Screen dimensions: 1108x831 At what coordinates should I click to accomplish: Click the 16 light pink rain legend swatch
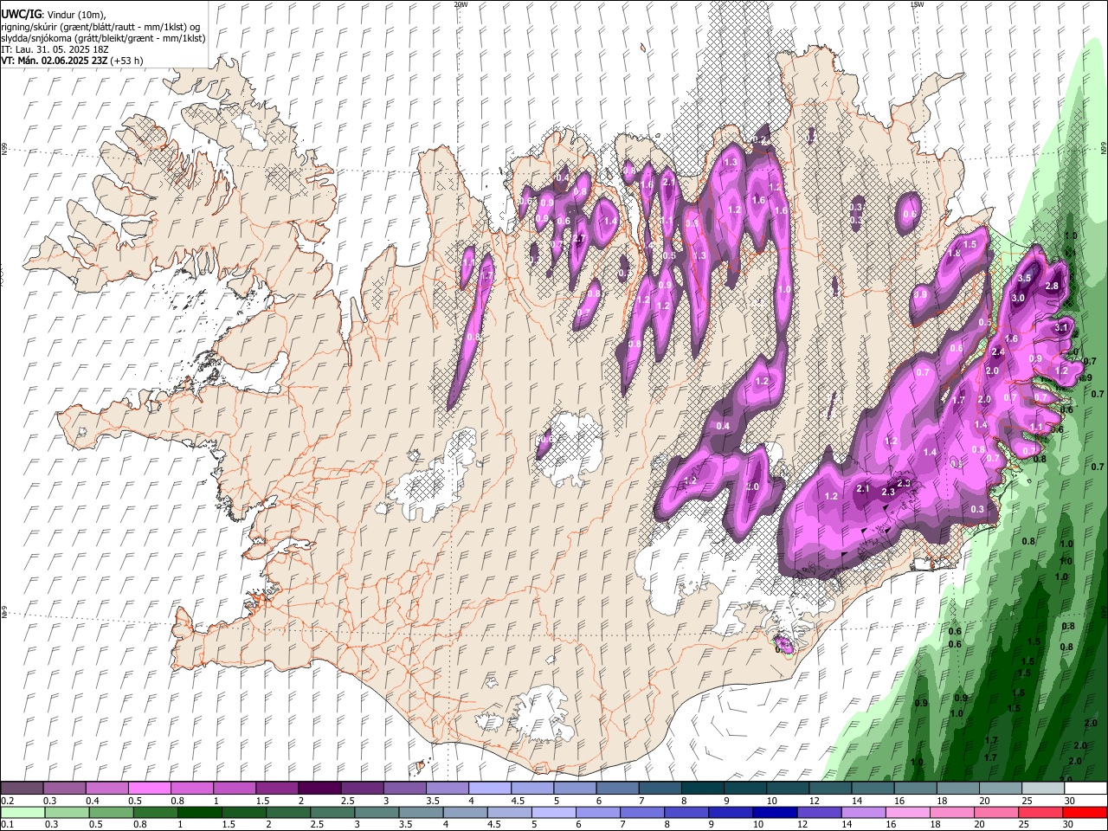point(906,813)
